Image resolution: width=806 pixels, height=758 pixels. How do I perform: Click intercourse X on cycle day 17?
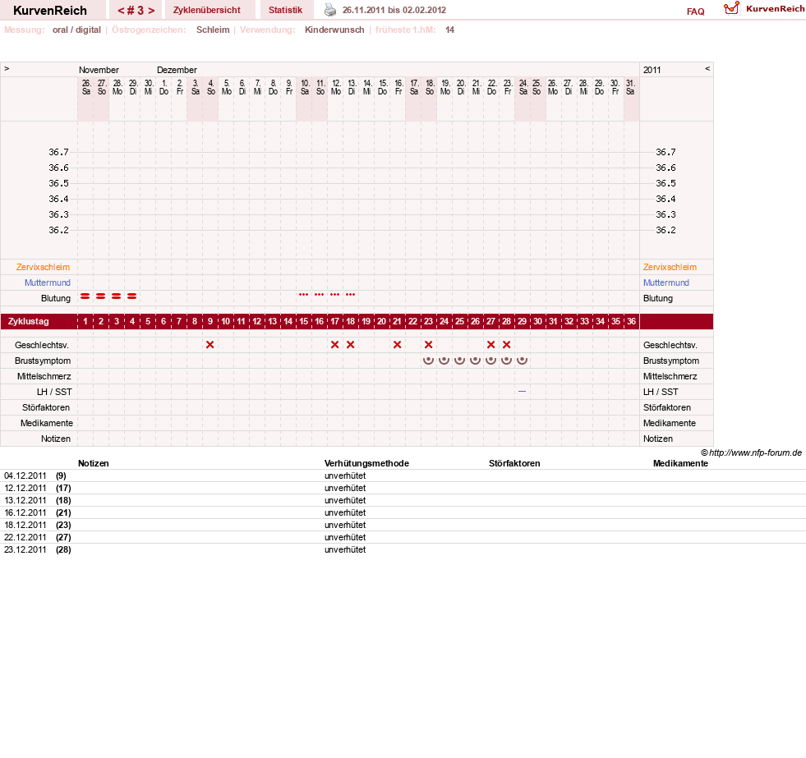point(334,345)
